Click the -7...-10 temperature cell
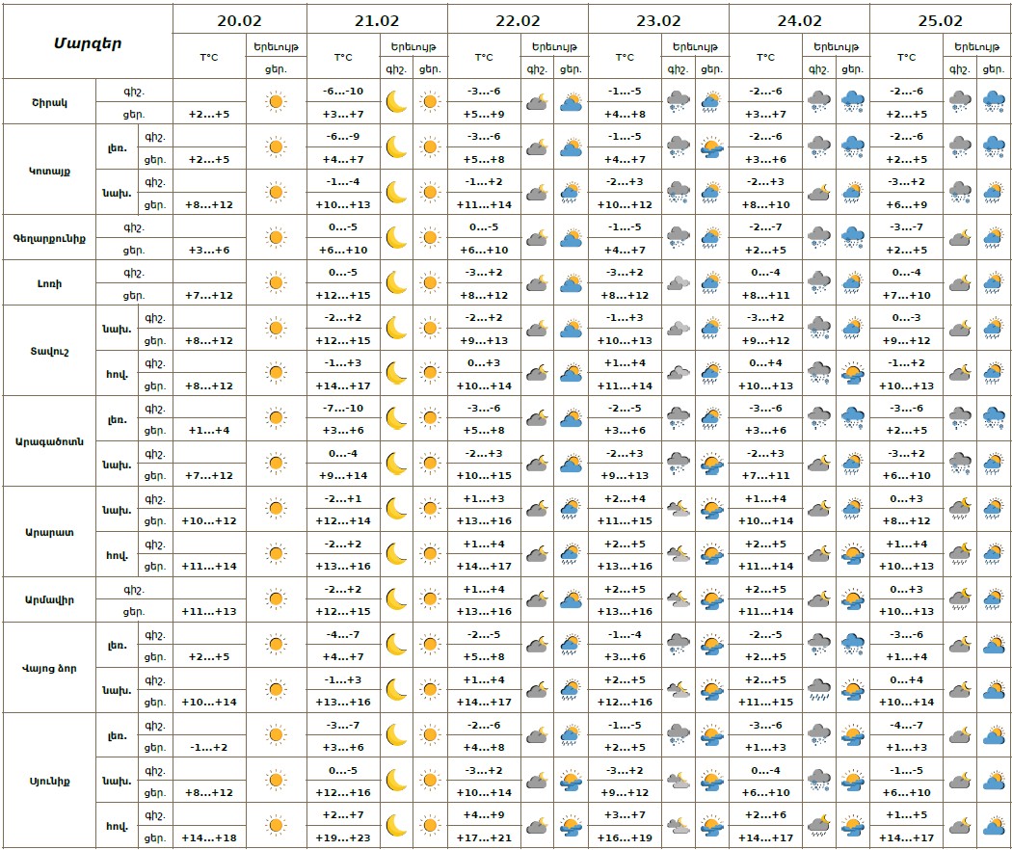This screenshot has width=1012, height=850. 343,408
